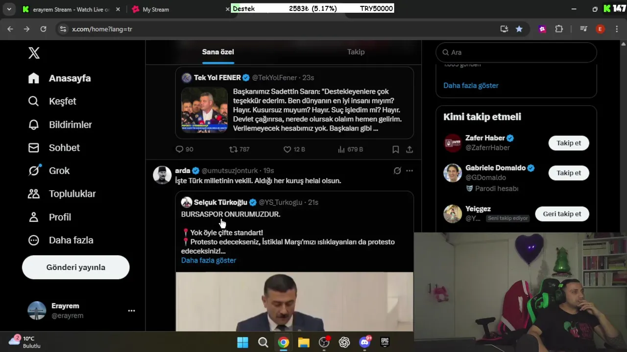Screen dimensions: 627x352
Task: Share the Tek Yol FENER post
Action: 410,150
